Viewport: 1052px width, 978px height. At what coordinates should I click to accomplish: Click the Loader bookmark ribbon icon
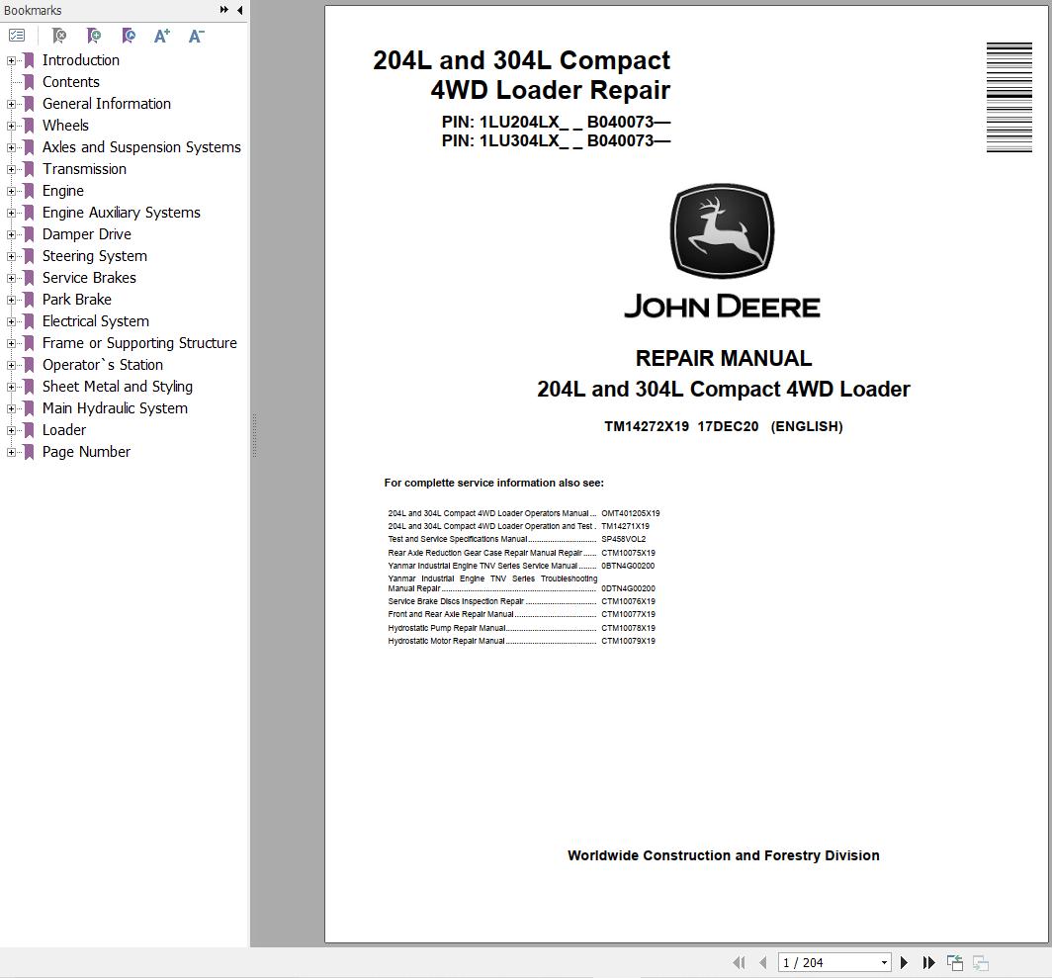tap(29, 430)
